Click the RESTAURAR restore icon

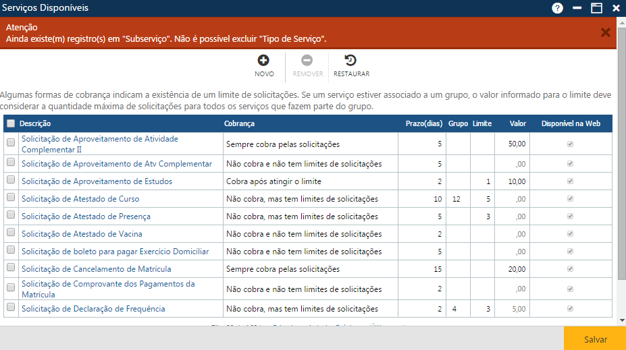350,61
